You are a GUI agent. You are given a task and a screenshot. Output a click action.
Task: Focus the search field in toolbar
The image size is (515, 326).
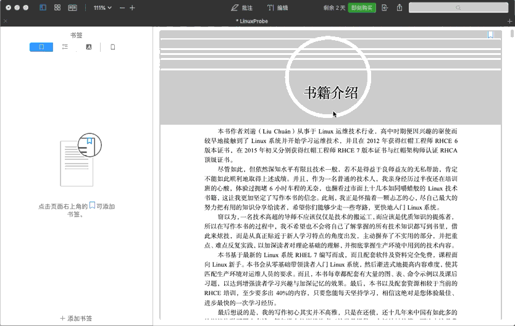click(x=459, y=7)
